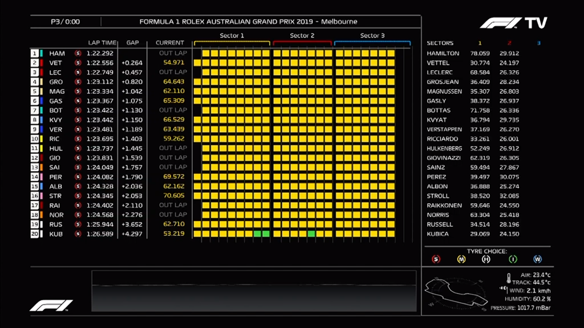This screenshot has height=328, width=584.
Task: Click the soft tyre icon next to BOT
Action: (x=78, y=110)
